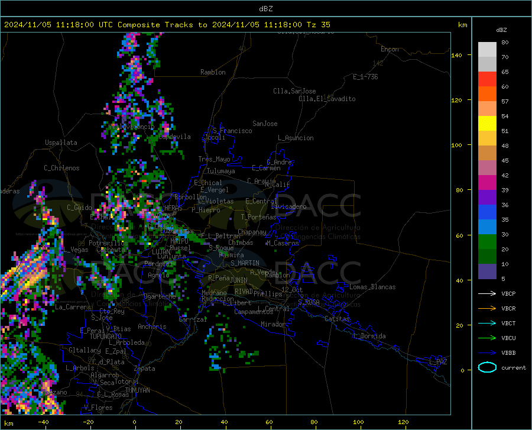Click the blue VBBB arrow in the legend
Image resolution: width=532 pixels, height=430 pixels.
click(x=487, y=353)
